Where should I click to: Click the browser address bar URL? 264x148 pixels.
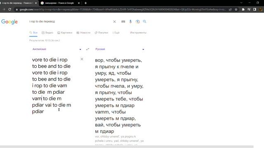pyautogui.click(x=123, y=9)
